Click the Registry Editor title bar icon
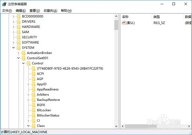Viewport: 192px width, 135px height. click(4, 4)
